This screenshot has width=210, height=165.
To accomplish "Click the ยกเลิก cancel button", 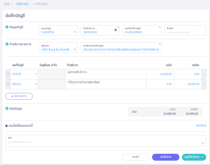I will 136,157.
